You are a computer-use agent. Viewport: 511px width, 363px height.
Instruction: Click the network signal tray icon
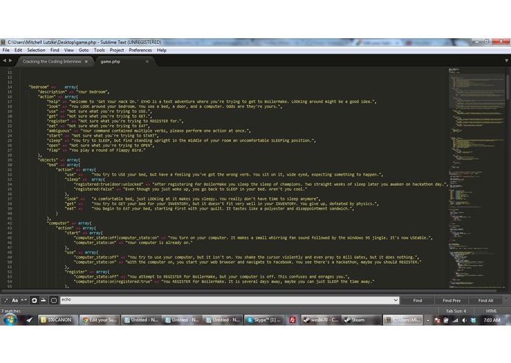(455, 320)
